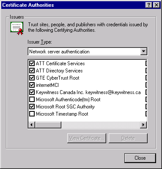Image resolution: width=162 pixels, height=169 pixels.
Task: Select Microsoft Root SGC Authority row text
Action: (x=65, y=107)
